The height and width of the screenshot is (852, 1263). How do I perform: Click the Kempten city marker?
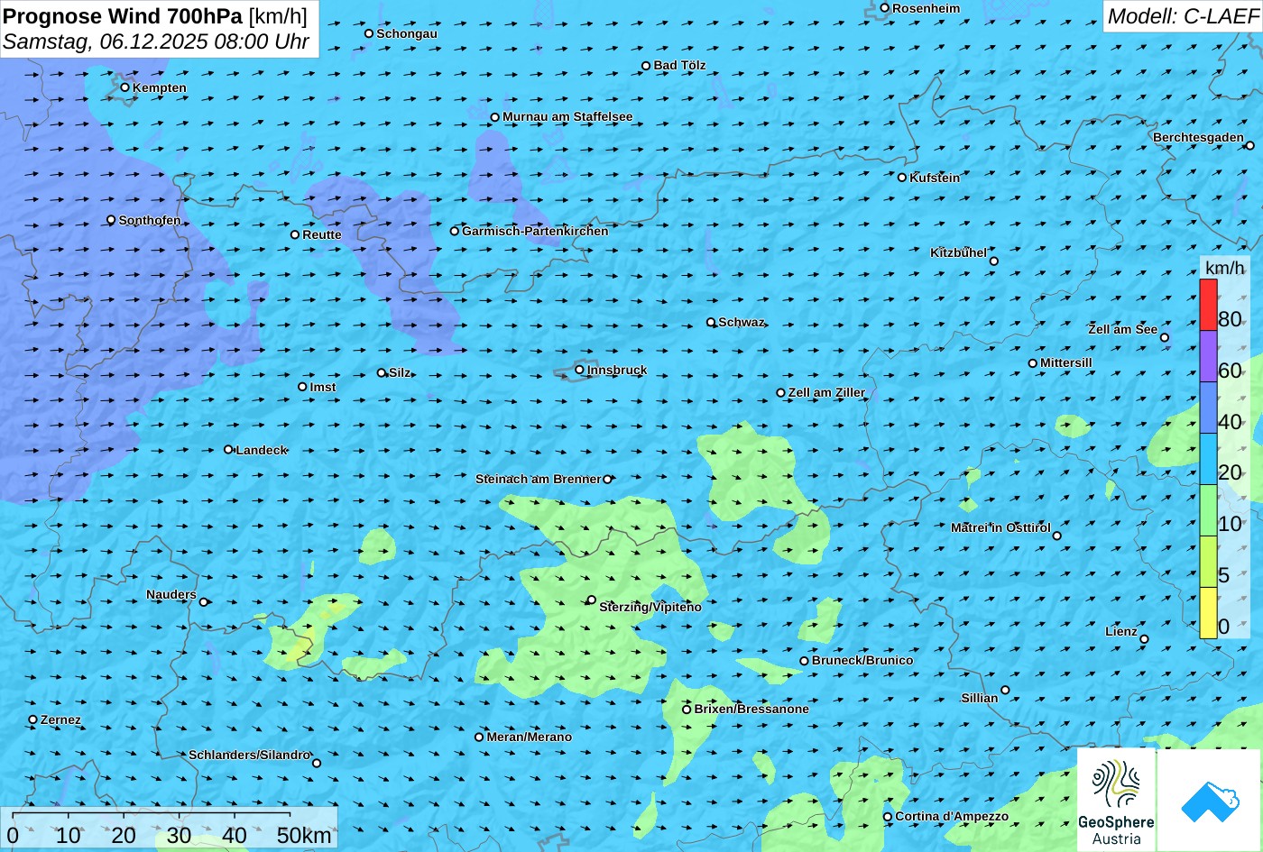(125, 87)
